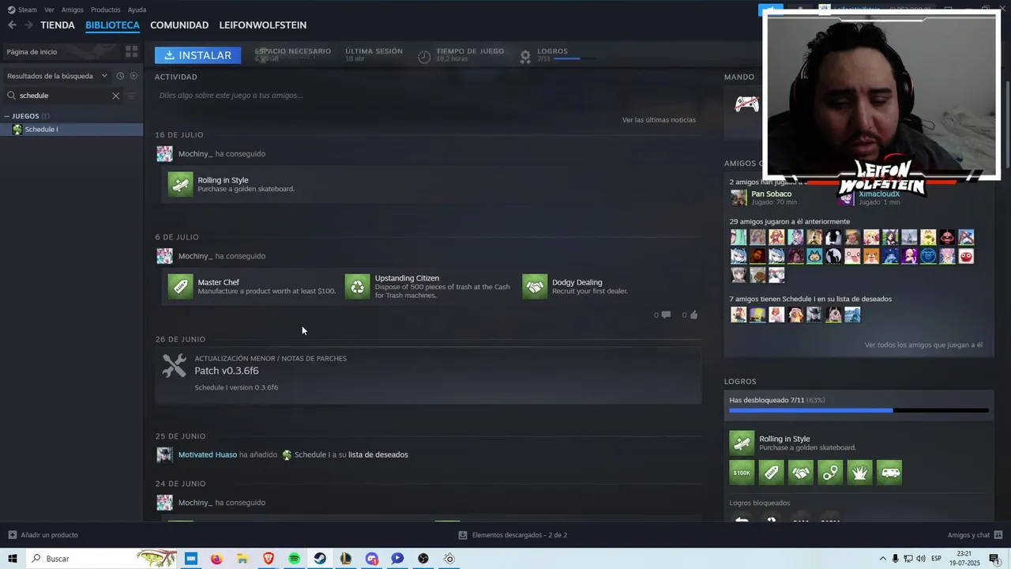
Task: Click lista de deseados link
Action: click(x=378, y=454)
